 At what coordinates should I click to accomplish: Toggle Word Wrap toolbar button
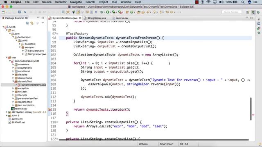[87, 12]
